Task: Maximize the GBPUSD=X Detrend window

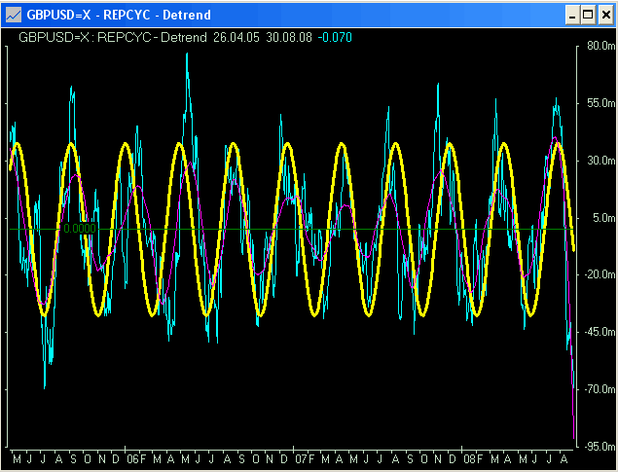Action: click(588, 16)
